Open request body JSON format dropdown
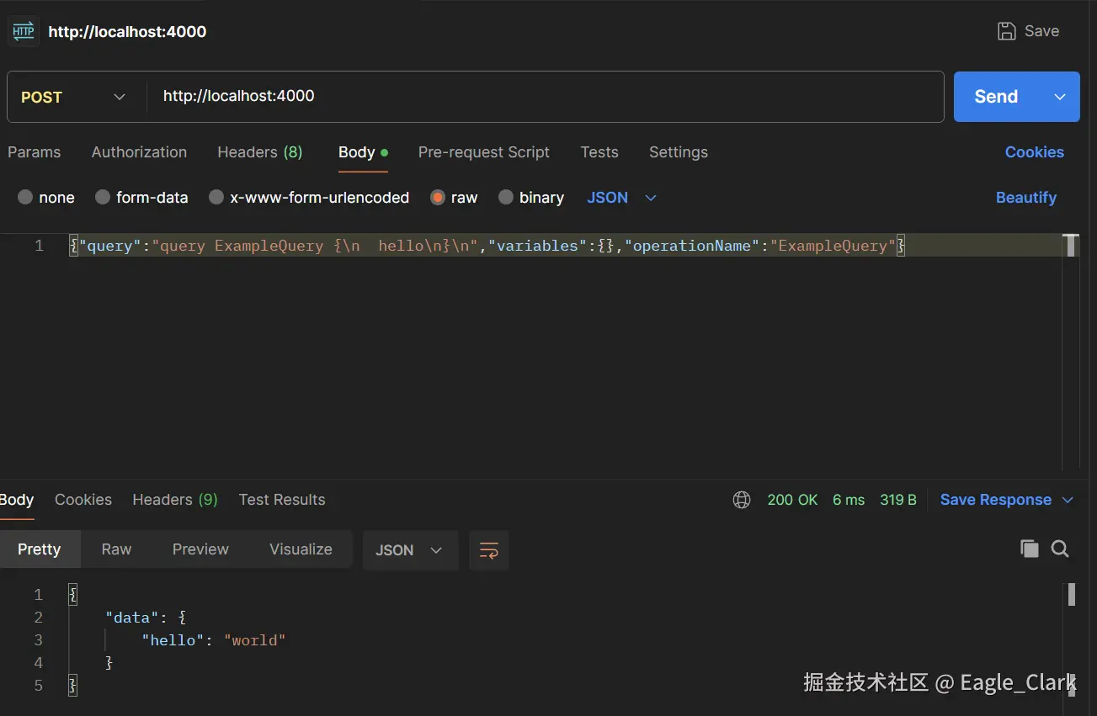 point(621,198)
